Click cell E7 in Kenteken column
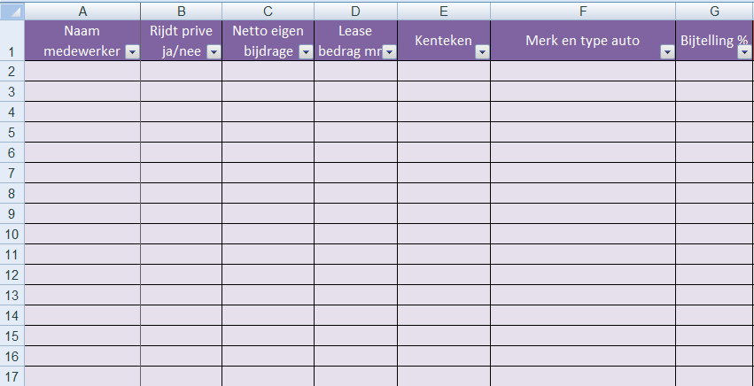 [444, 173]
